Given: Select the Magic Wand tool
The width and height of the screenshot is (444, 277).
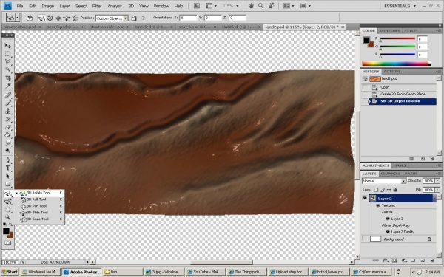Looking at the screenshot, I should click(x=7, y=70).
